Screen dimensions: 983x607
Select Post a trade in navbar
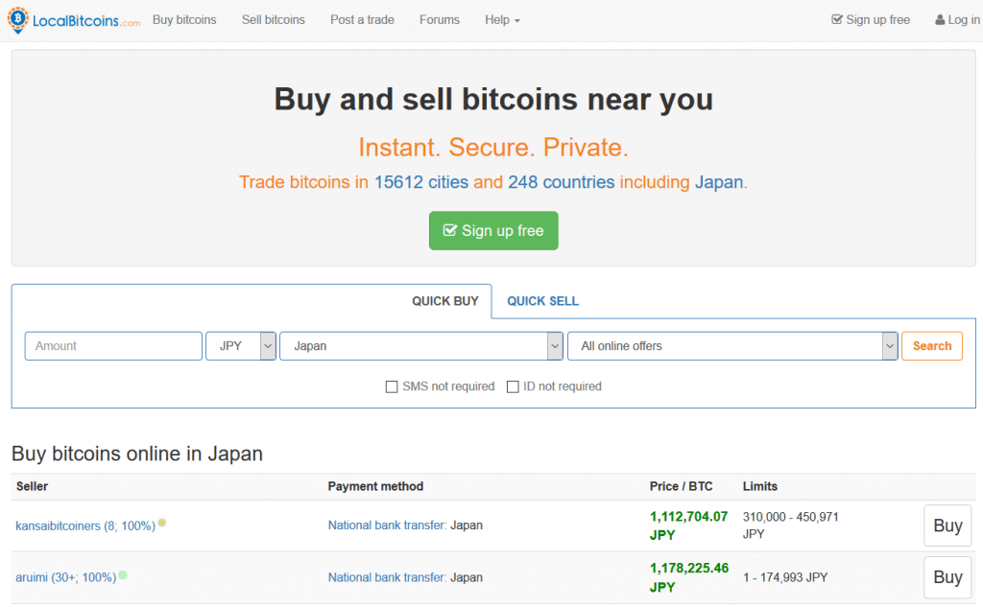[x=362, y=19]
